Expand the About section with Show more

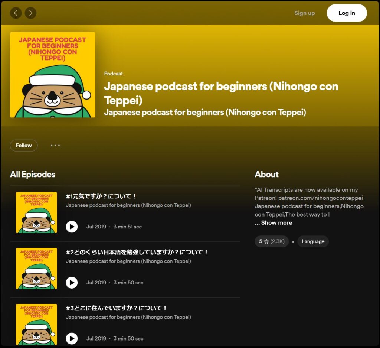point(273,222)
